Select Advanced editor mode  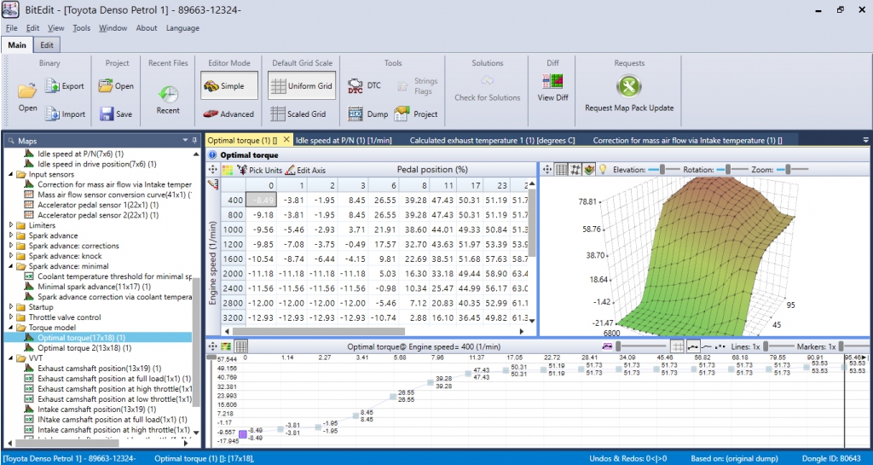[228, 113]
